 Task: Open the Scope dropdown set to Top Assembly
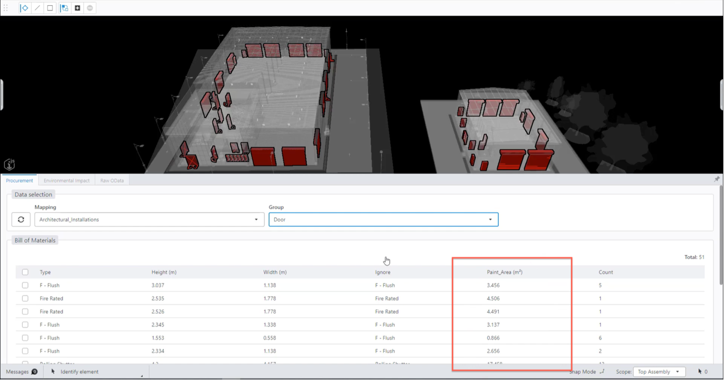[659, 371]
